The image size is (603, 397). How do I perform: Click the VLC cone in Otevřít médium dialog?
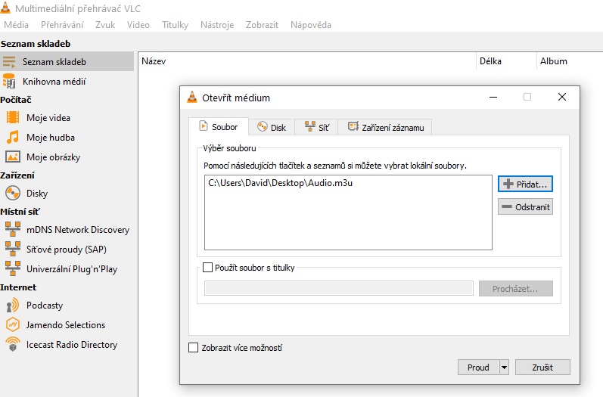[192, 98]
